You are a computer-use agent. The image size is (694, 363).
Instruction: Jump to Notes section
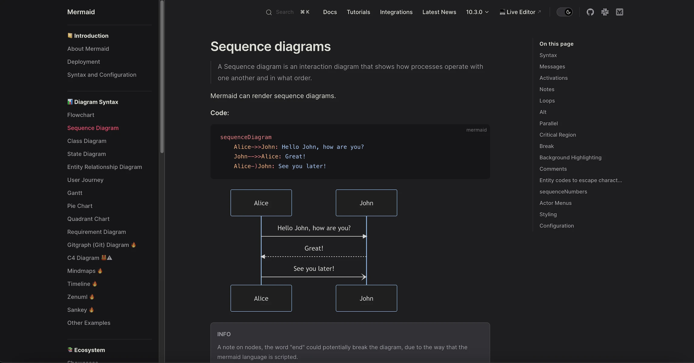point(547,90)
